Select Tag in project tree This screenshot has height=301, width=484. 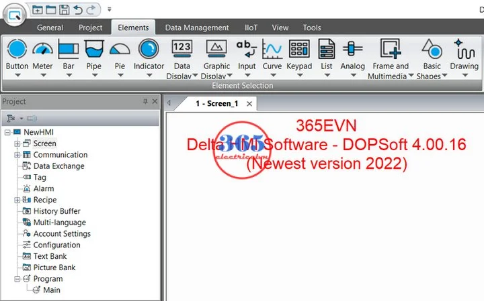click(40, 178)
